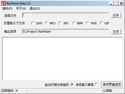Click the 仅提取以下文件 label

click(14, 23)
